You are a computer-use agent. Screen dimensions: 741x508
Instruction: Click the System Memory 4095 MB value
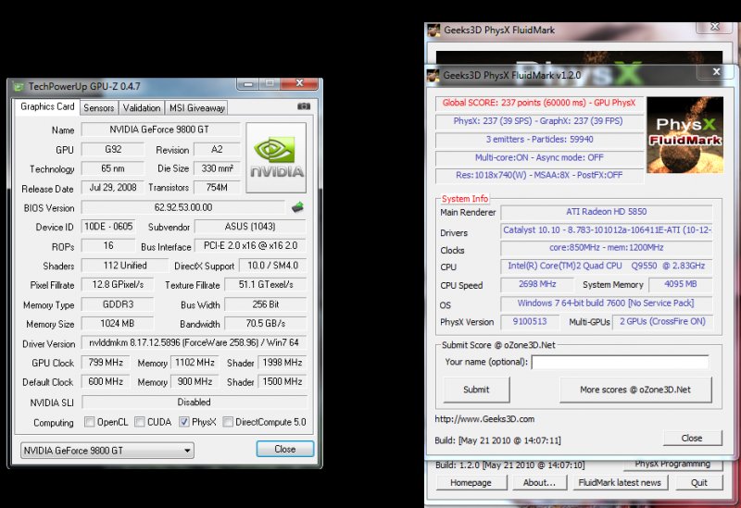(x=681, y=284)
